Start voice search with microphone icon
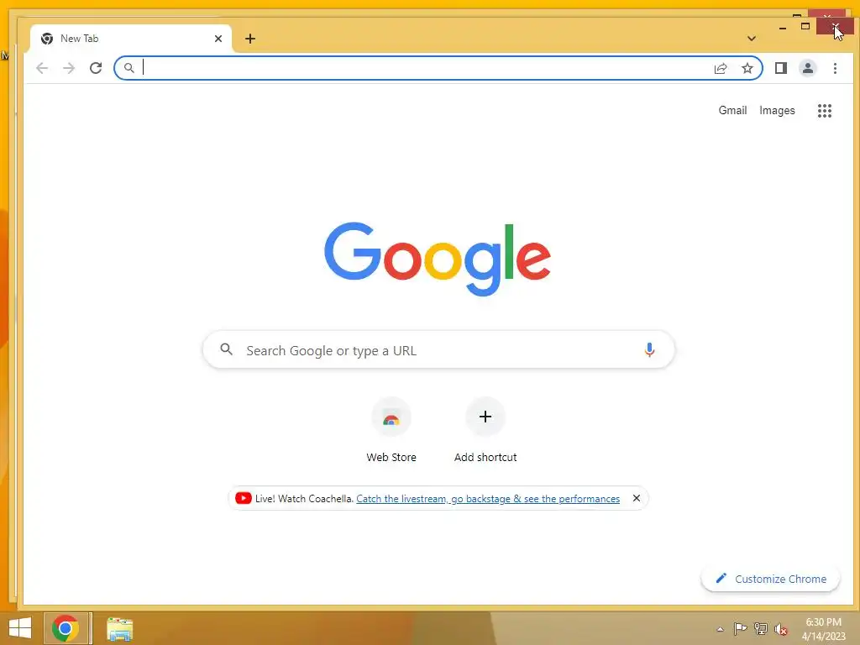This screenshot has width=860, height=645. 649,350
